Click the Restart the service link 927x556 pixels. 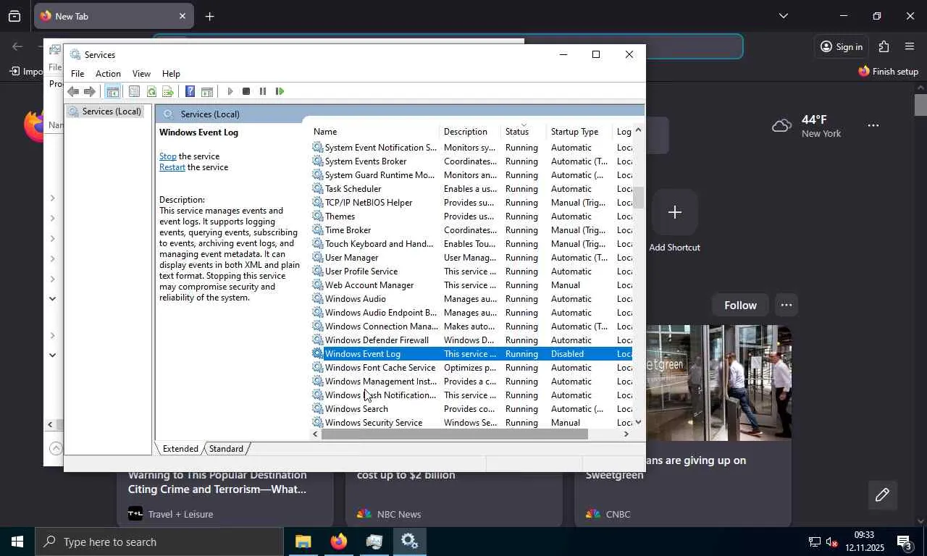172,167
